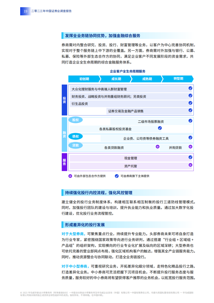Click the checkmark icon beside 现金管理
This screenshot has width=214, height=303.
[190, 157]
